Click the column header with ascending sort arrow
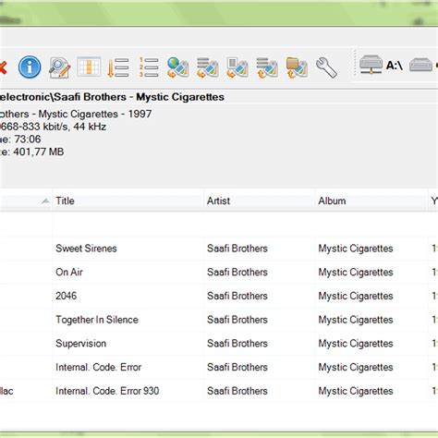Viewport: 438px width, 438px height. tap(26, 201)
